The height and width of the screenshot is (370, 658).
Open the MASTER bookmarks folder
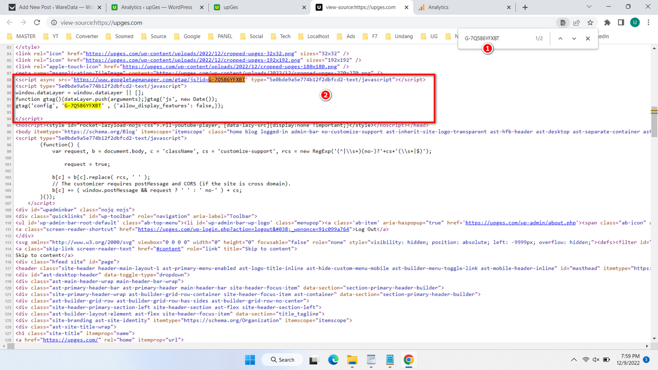[21, 36]
